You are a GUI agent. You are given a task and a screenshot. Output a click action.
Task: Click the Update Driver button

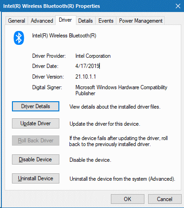tap(35, 123)
